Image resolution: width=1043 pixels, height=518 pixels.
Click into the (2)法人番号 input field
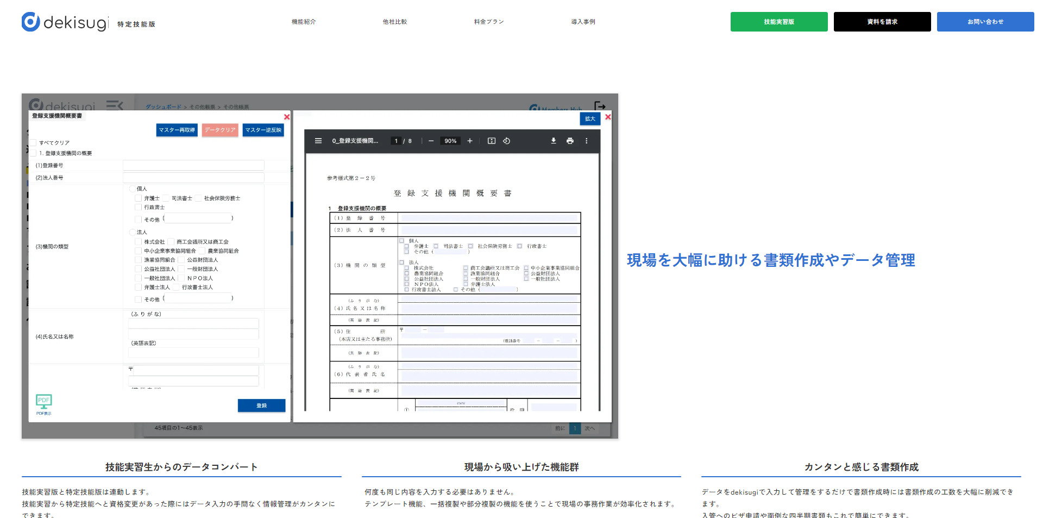[x=193, y=178]
